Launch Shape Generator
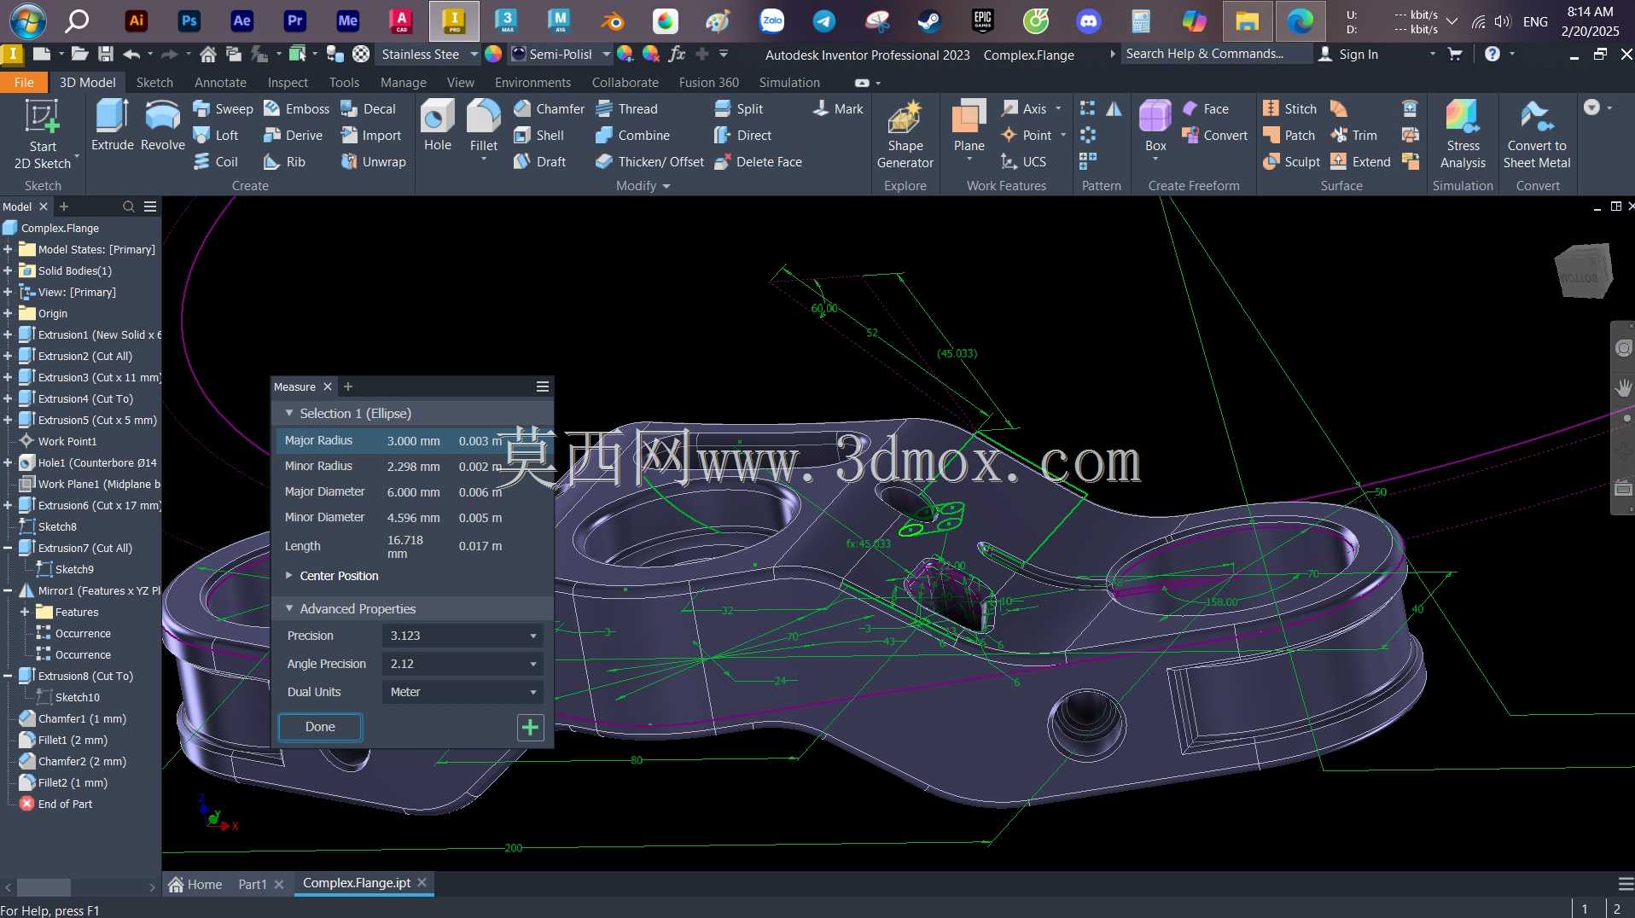1635x918 pixels. (905, 135)
